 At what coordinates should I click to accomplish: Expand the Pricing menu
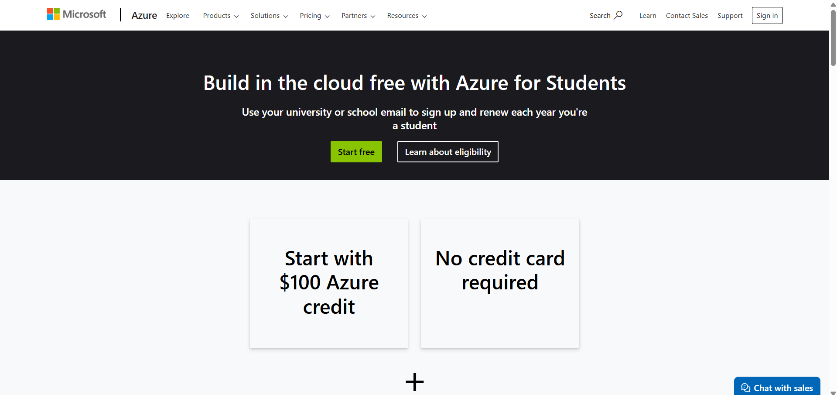pyautogui.click(x=314, y=16)
